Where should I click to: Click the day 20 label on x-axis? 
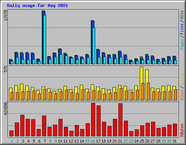[x=114, y=141]
